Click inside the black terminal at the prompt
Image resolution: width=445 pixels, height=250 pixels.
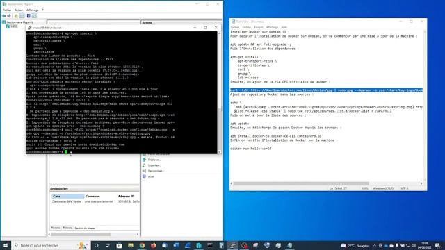click(66, 152)
